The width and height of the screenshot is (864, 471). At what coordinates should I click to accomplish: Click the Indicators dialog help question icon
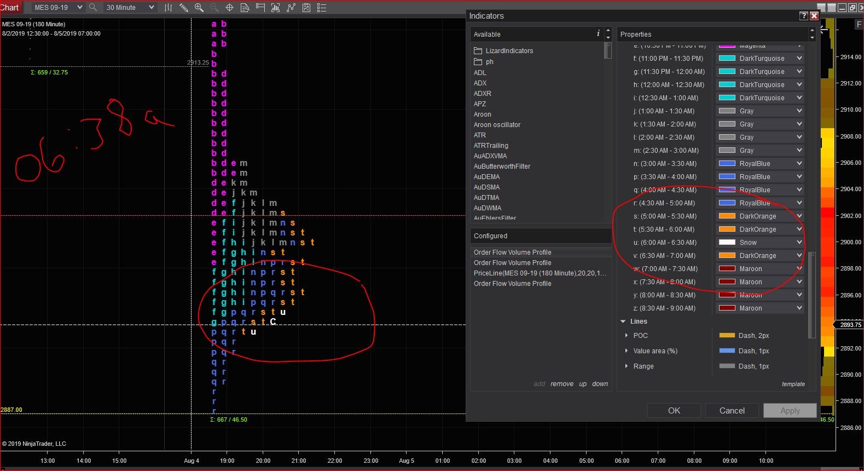tap(804, 16)
